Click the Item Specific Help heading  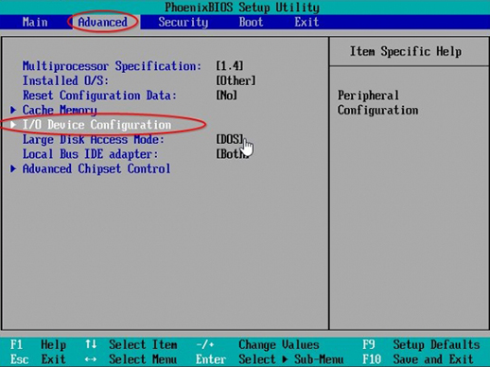pos(406,51)
